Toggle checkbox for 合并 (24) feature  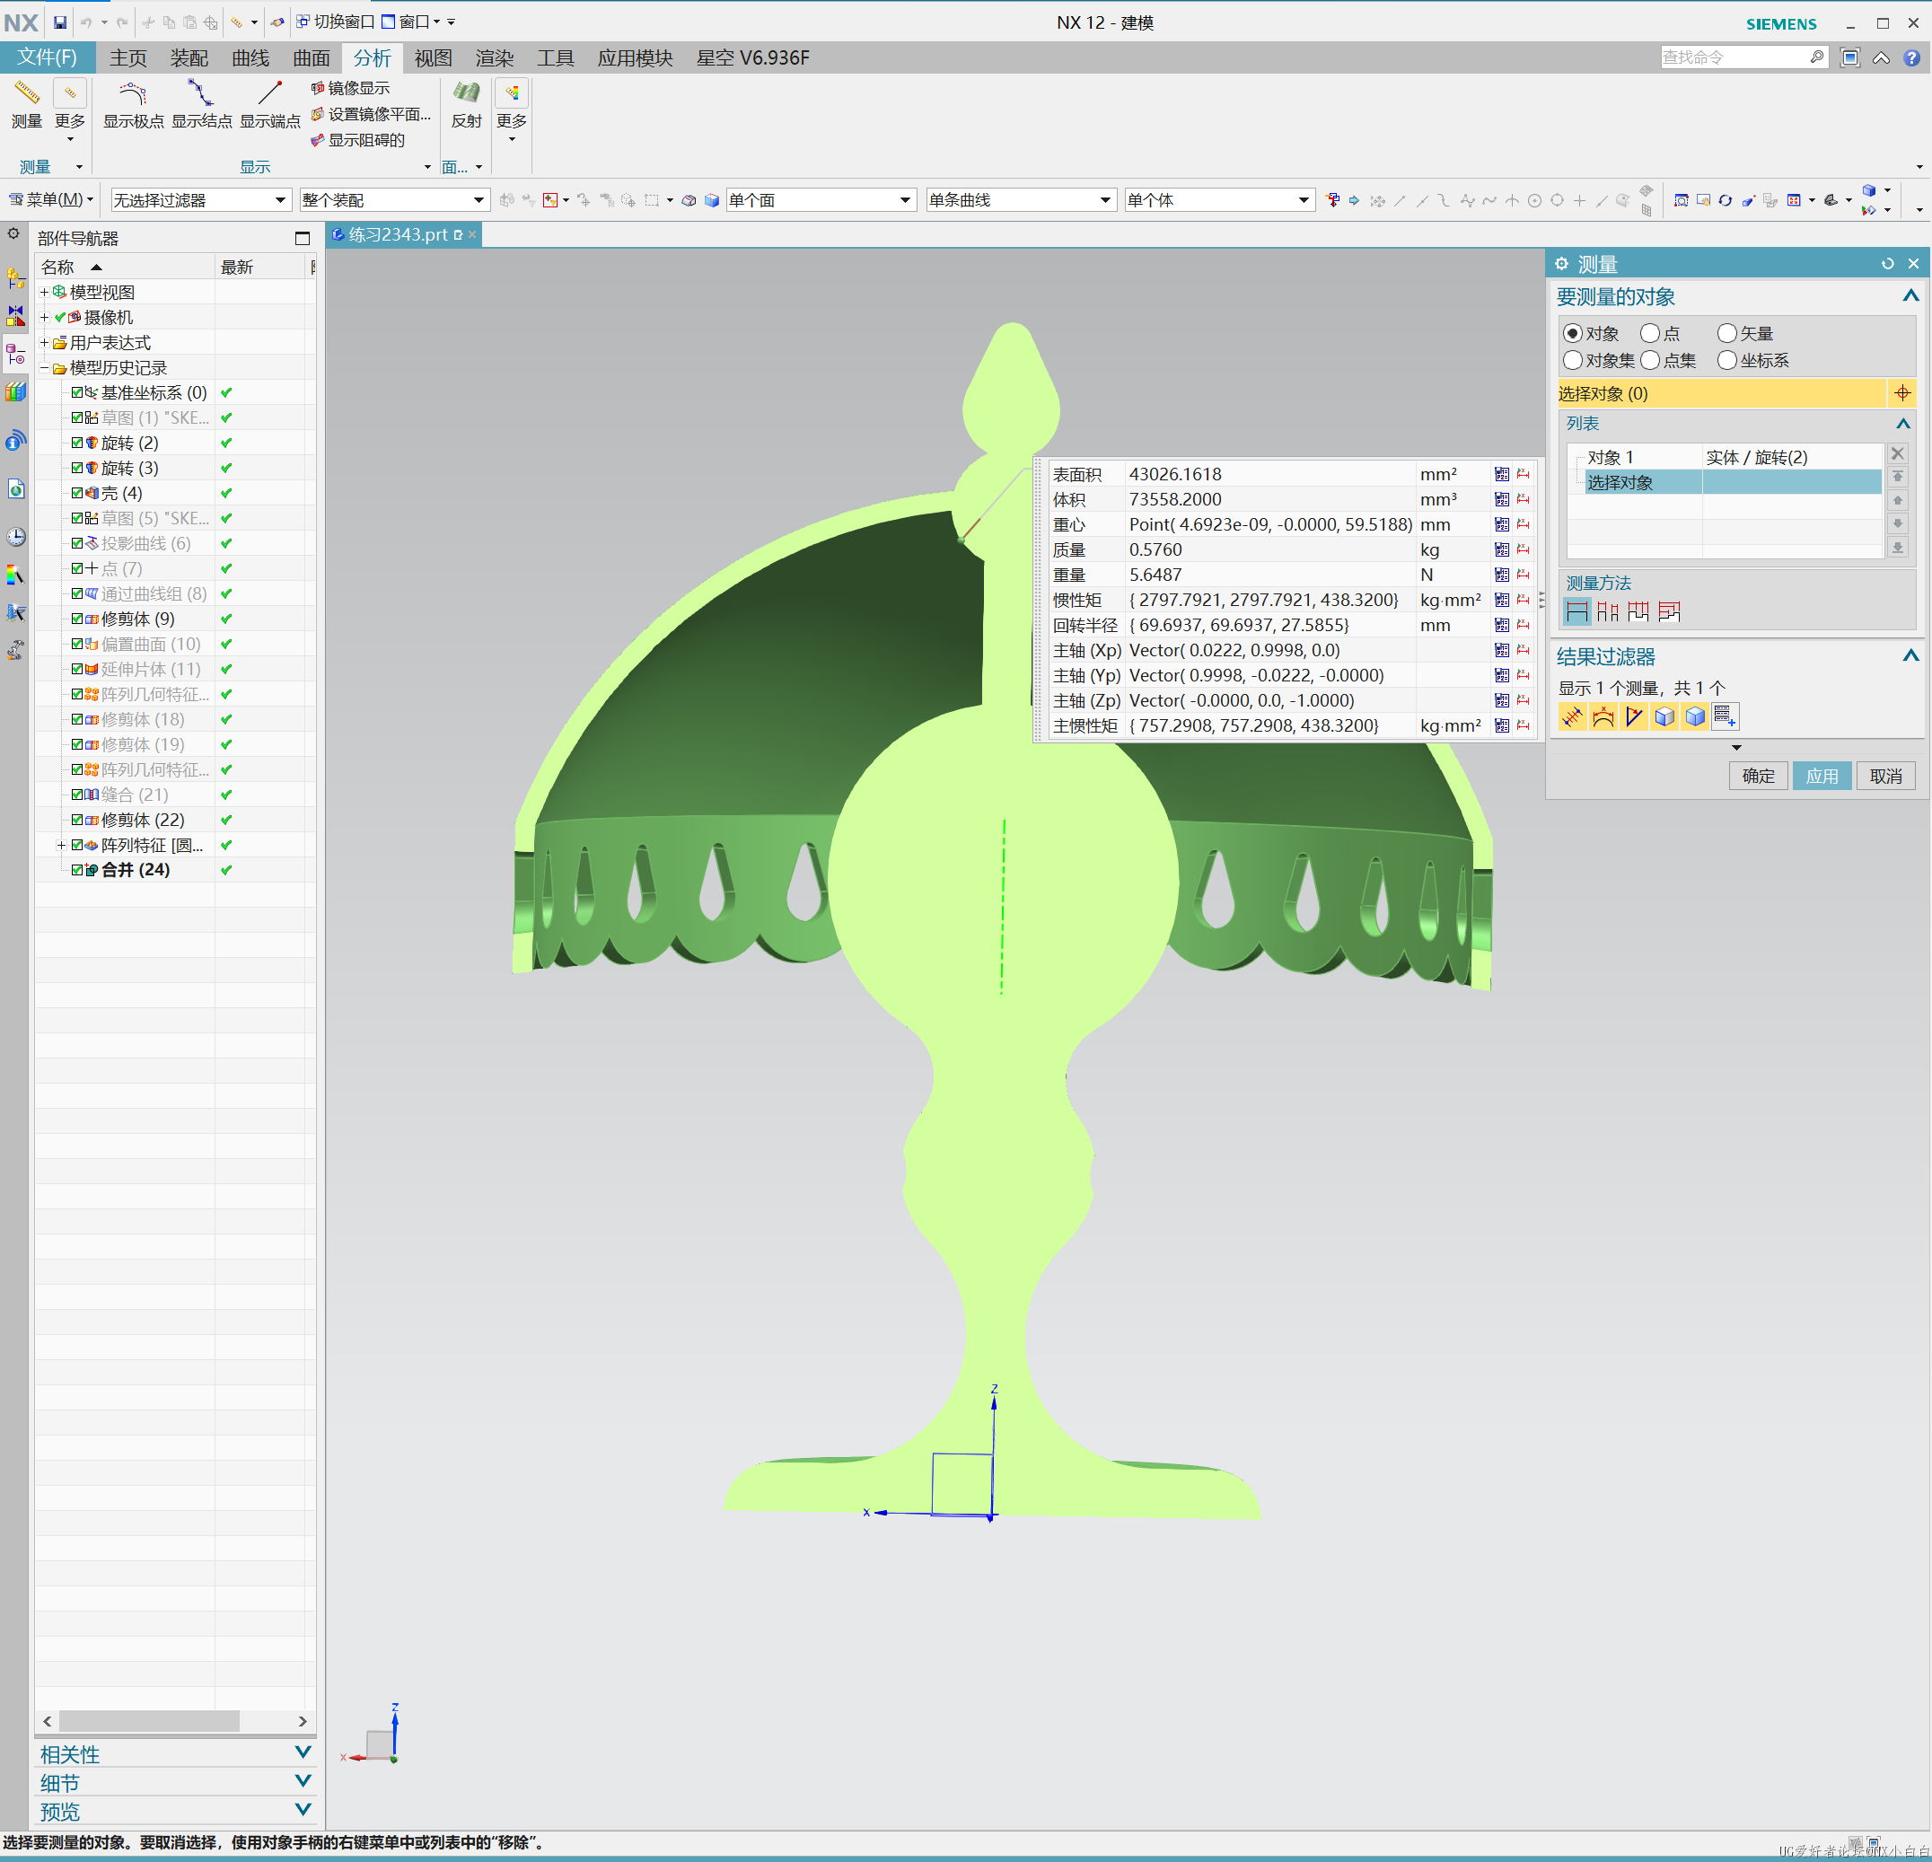click(x=77, y=869)
